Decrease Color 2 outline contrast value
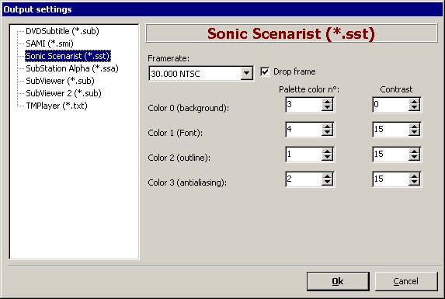The height and width of the screenshot is (299, 445). (x=415, y=158)
